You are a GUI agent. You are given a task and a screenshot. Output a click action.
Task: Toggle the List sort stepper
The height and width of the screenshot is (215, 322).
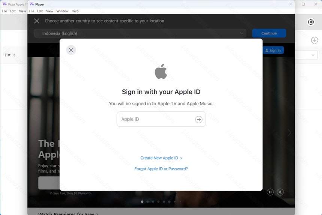pos(14,55)
